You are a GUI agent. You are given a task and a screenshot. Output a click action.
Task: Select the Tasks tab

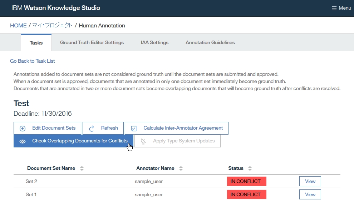pos(36,43)
